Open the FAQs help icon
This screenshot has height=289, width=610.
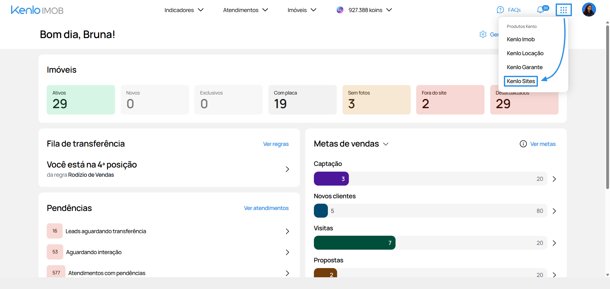tap(500, 10)
